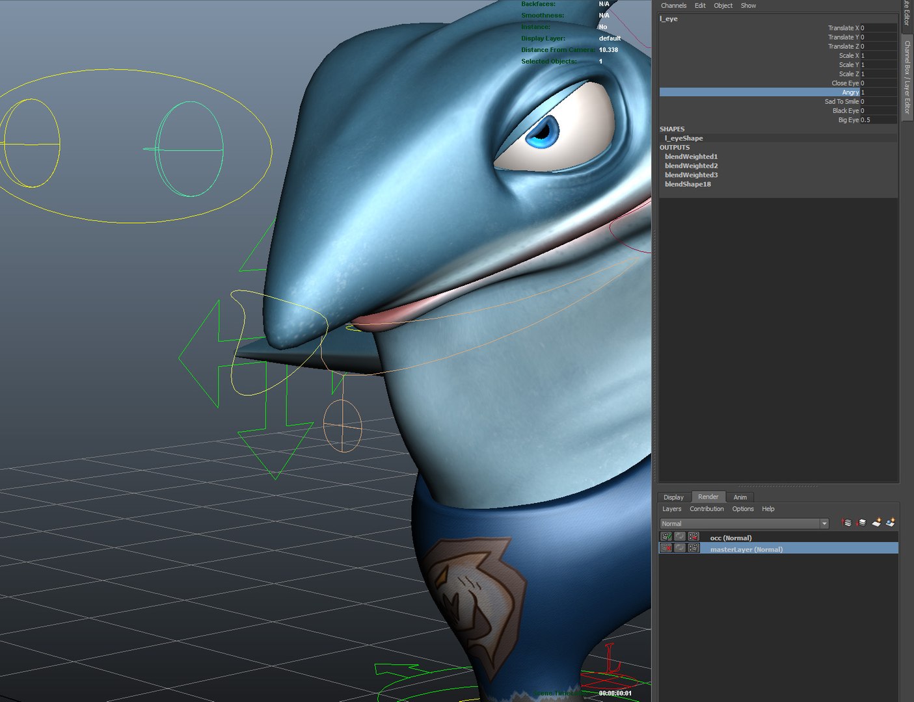Open the Layers menu
The width and height of the screenshot is (914, 702).
(672, 509)
